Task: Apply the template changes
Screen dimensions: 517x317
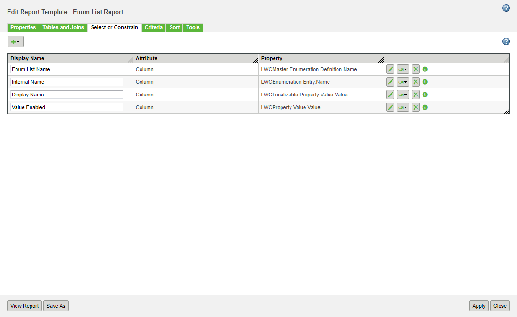Action: (478, 305)
